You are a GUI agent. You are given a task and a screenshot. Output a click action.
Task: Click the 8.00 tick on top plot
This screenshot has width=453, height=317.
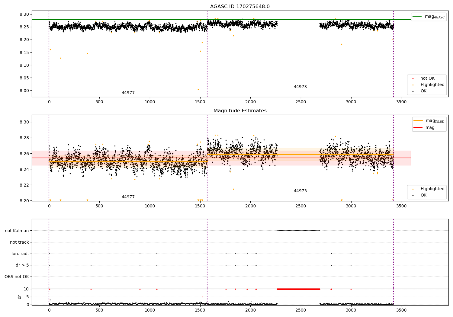click(x=25, y=91)
